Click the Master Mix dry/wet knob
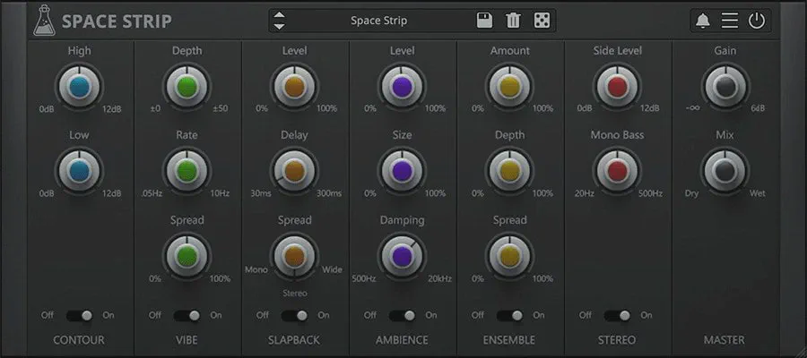807x358 pixels. click(725, 171)
